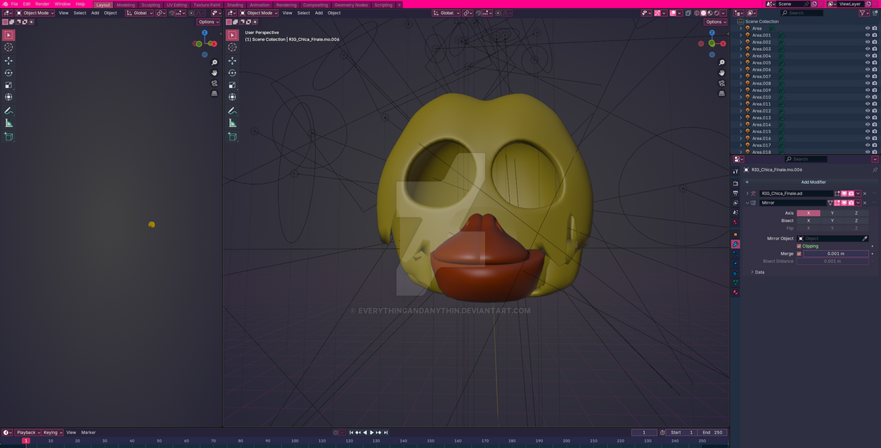Open the Modifiers wrench tab
881x448 pixels.
[736, 244]
